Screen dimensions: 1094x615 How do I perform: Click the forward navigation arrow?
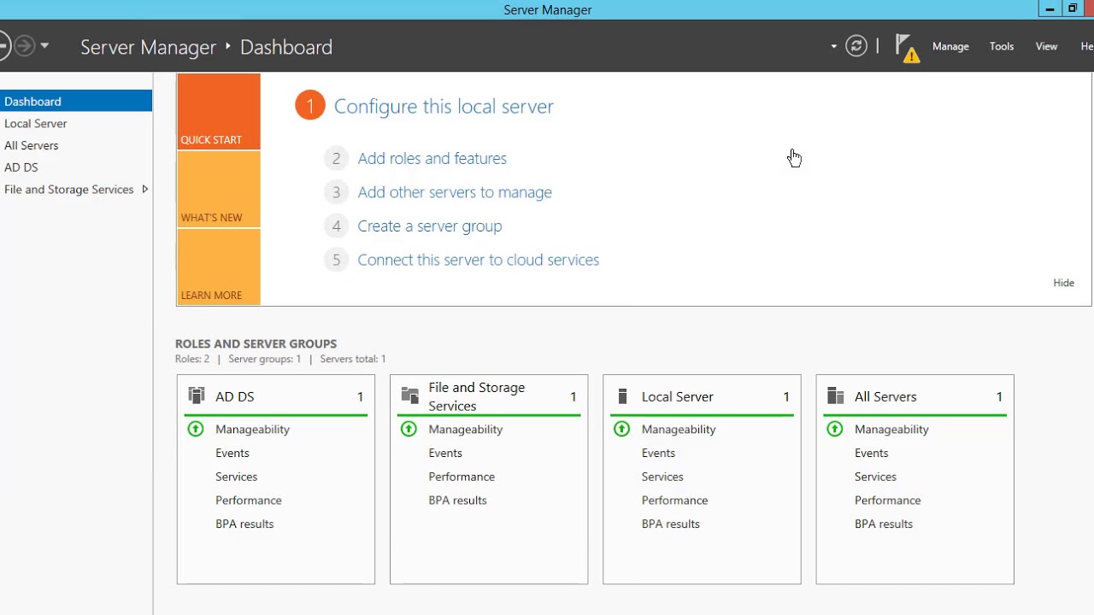coord(24,45)
